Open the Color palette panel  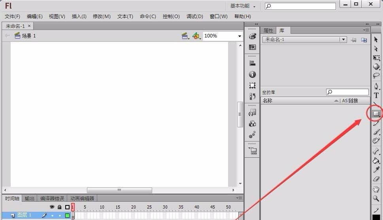(252, 36)
